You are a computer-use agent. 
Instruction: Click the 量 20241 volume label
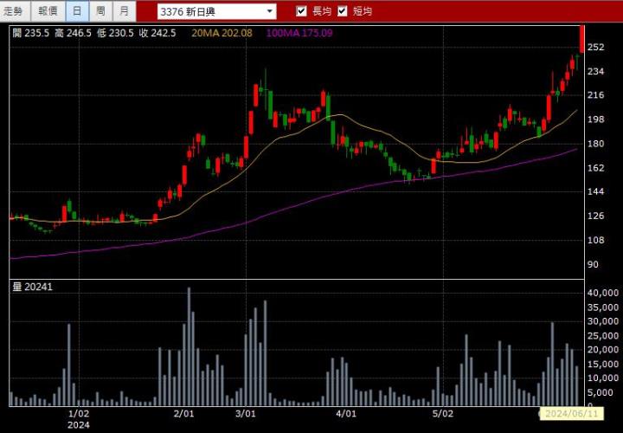pyautogui.click(x=33, y=287)
